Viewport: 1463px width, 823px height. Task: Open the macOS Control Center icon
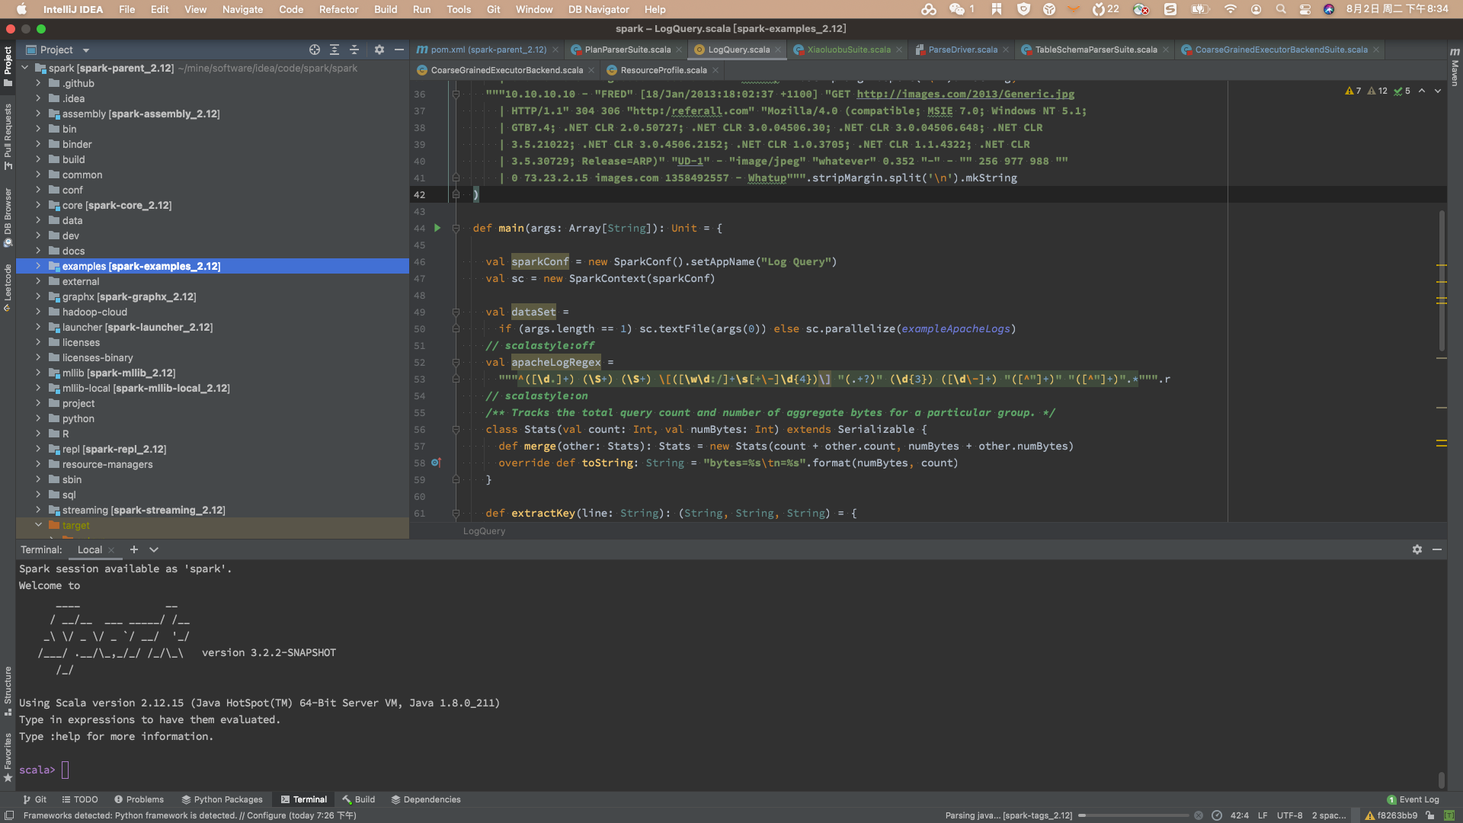tap(1305, 9)
